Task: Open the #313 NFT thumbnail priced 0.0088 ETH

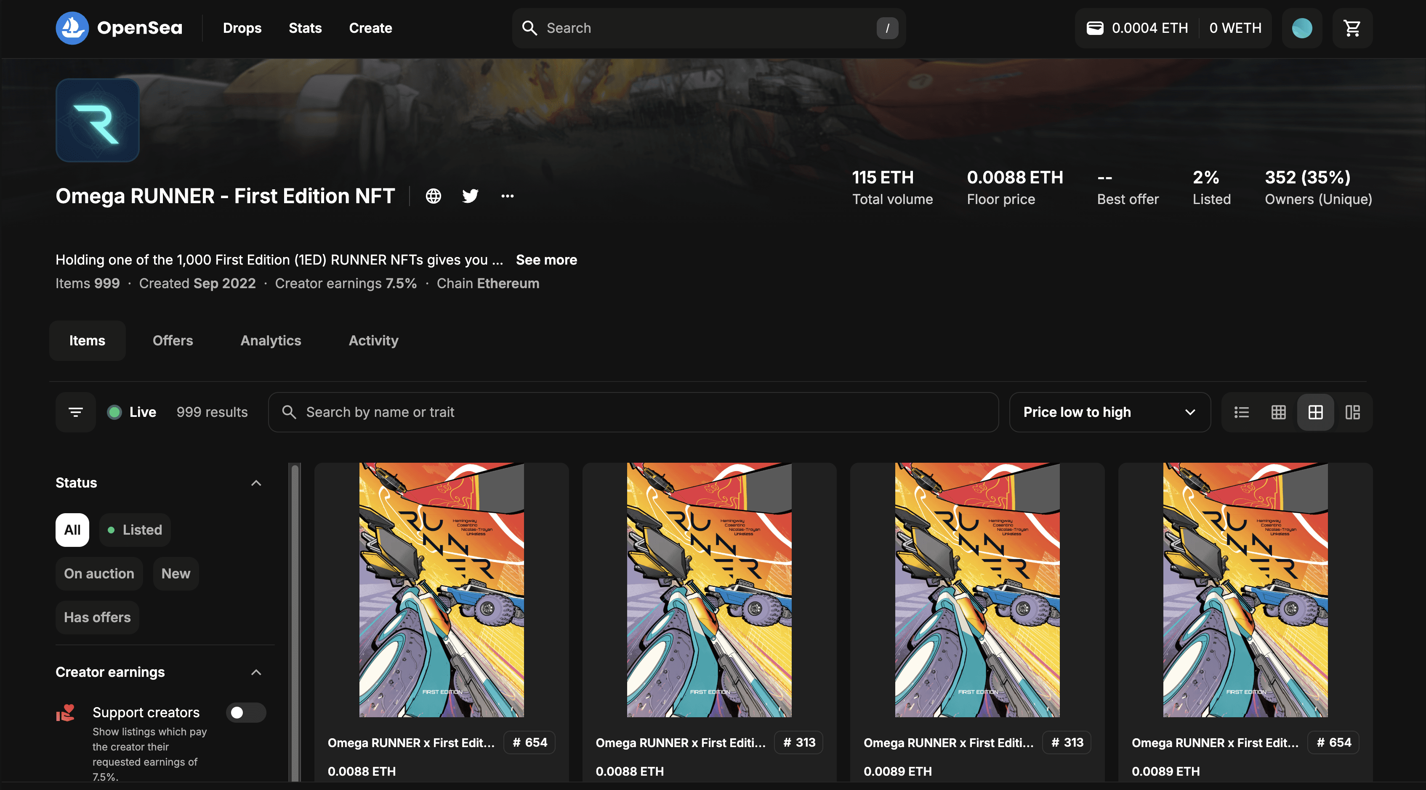Action: [709, 590]
